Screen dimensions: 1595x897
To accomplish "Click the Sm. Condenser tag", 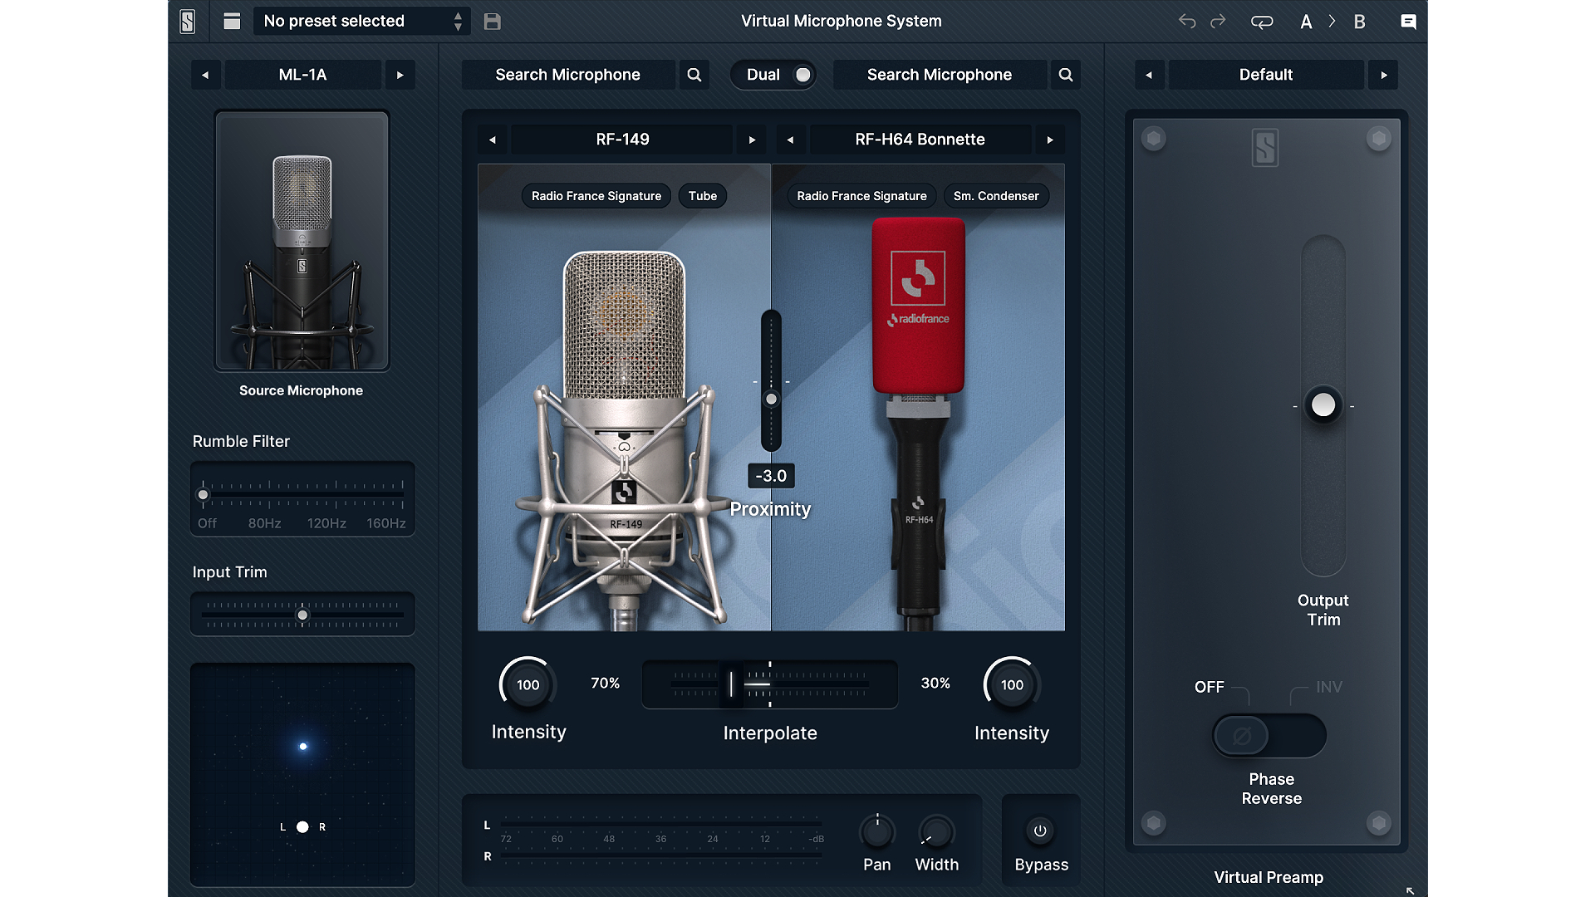I will click(996, 196).
